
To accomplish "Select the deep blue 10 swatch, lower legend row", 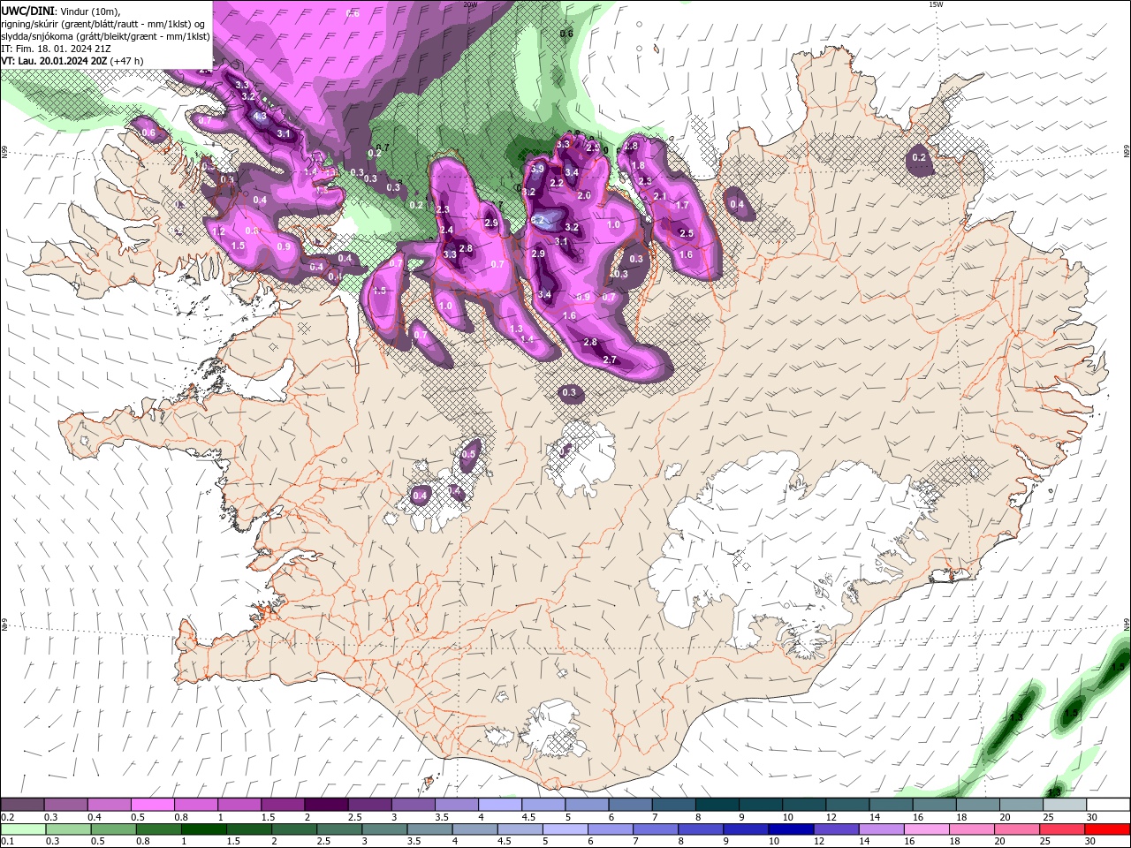I will pos(790,829).
